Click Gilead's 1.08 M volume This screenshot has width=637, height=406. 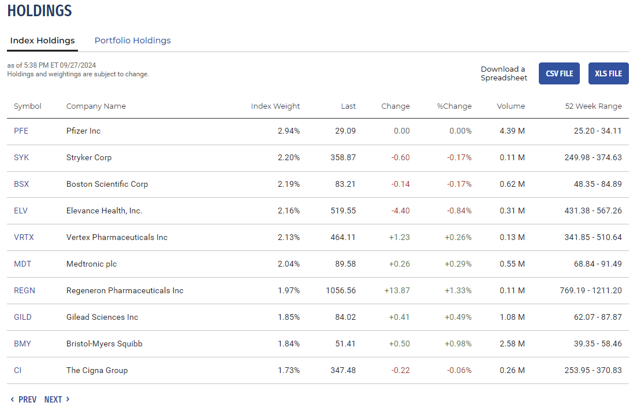[512, 317]
